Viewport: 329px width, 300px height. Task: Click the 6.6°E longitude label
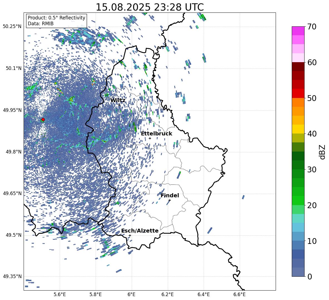click(240, 294)
